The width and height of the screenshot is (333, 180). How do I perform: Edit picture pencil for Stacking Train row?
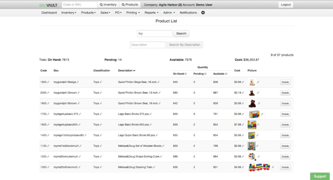273,167
